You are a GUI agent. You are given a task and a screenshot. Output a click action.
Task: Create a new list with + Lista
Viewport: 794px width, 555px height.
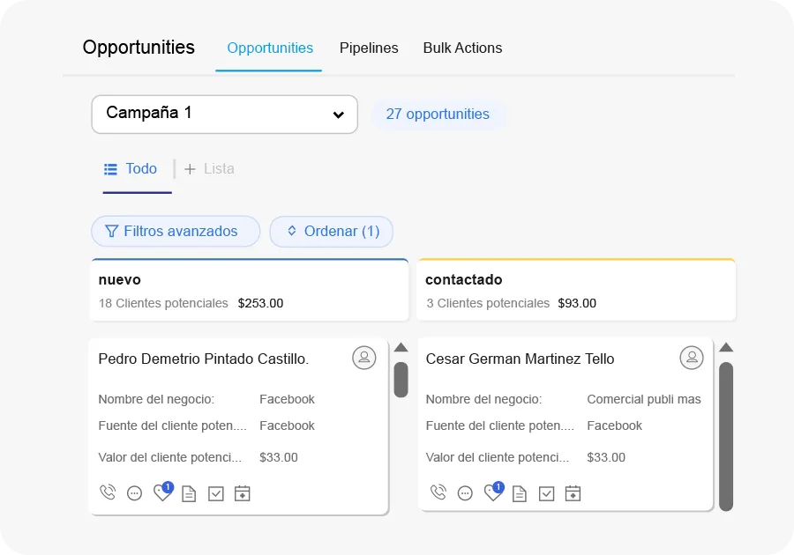coord(209,168)
